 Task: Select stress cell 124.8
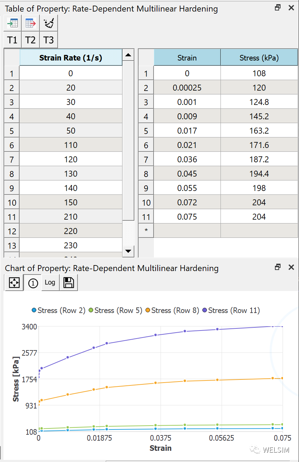(259, 102)
